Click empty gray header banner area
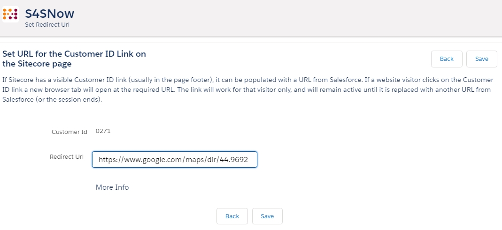Screen dimensions: 502x230 [288, 18]
